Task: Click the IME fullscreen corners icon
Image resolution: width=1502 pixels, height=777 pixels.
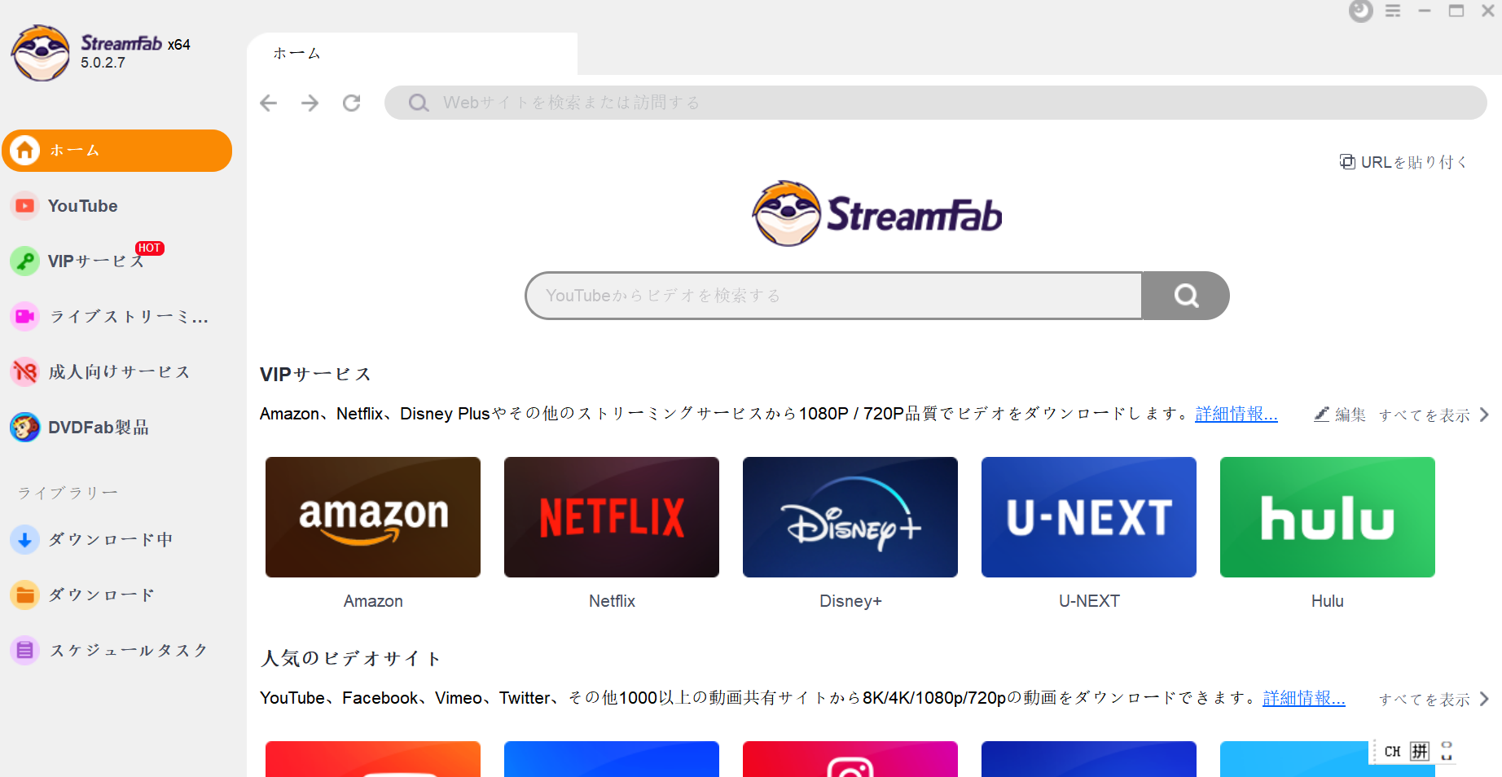Action: pyautogui.click(x=1447, y=751)
